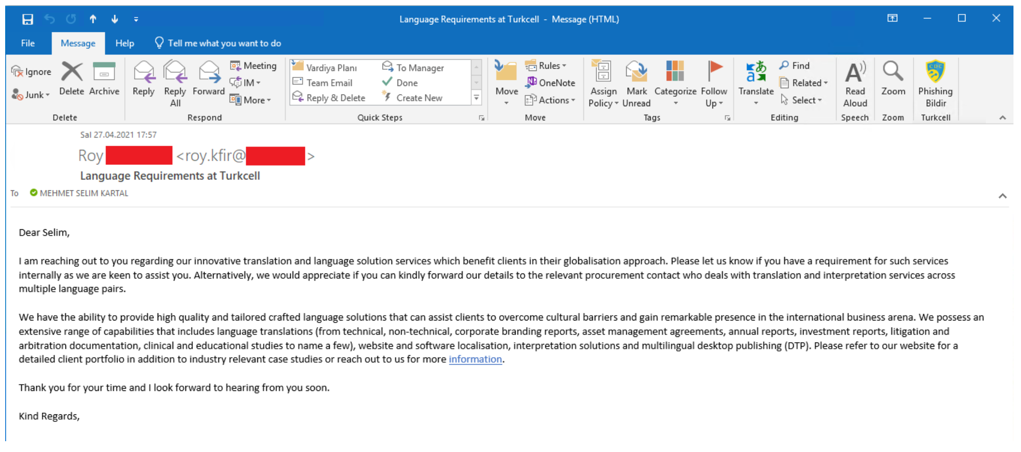Click the subject Language Requirements at Turkcell
The width and height of the screenshot is (1021, 452).
click(170, 176)
